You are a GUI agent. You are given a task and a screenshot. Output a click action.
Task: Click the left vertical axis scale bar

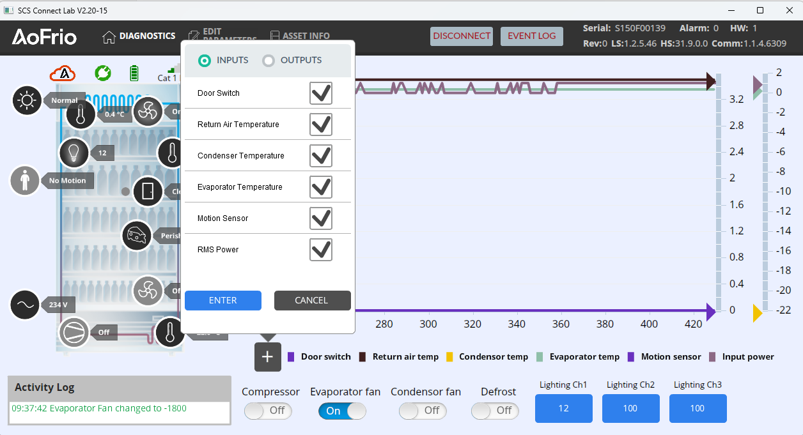pyautogui.click(x=719, y=193)
